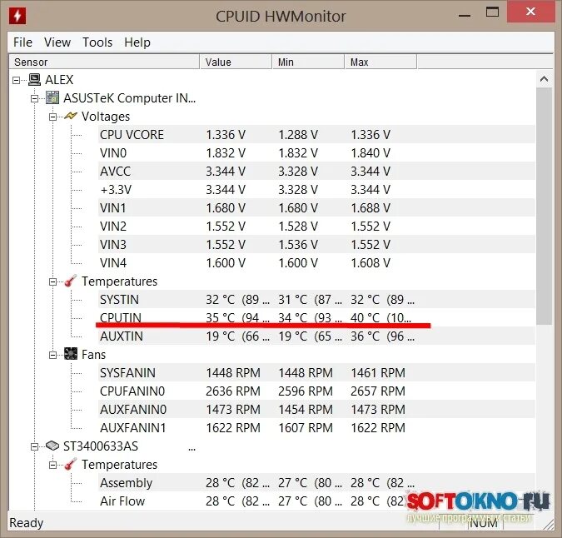Click the Voltages lightning icon

[x=71, y=116]
